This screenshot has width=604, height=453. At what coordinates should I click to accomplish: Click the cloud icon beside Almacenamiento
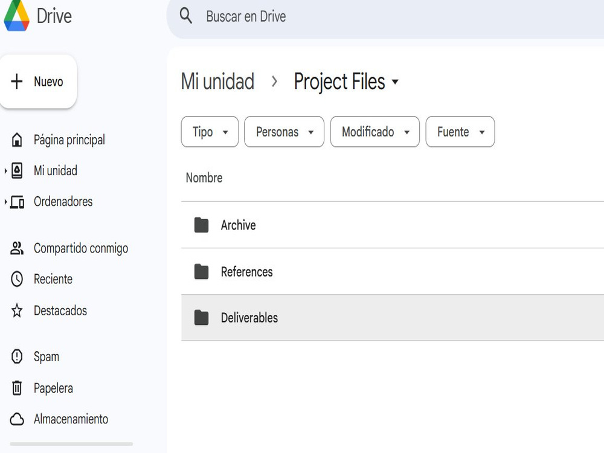tap(17, 419)
